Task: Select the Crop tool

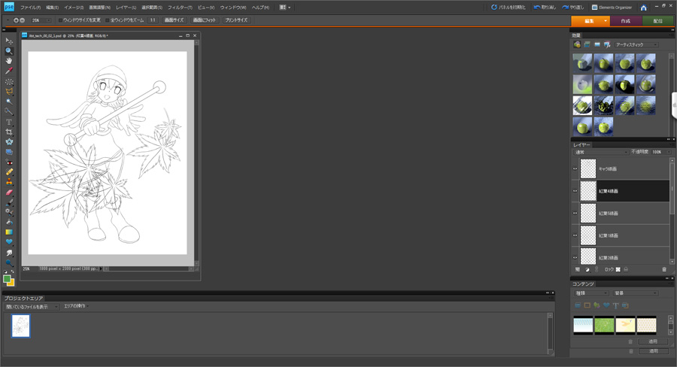Action: point(9,132)
